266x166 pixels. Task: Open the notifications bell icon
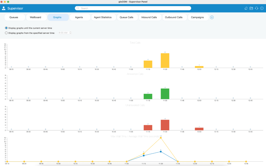point(246,8)
